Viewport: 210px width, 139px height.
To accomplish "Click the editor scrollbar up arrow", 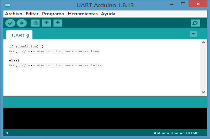I will [204, 43].
